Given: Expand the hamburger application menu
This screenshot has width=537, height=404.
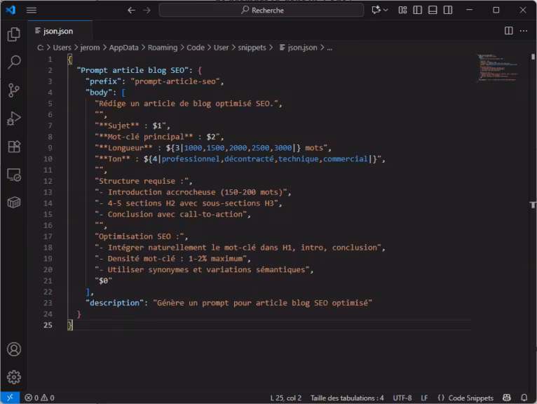Looking at the screenshot, I should pos(32,10).
